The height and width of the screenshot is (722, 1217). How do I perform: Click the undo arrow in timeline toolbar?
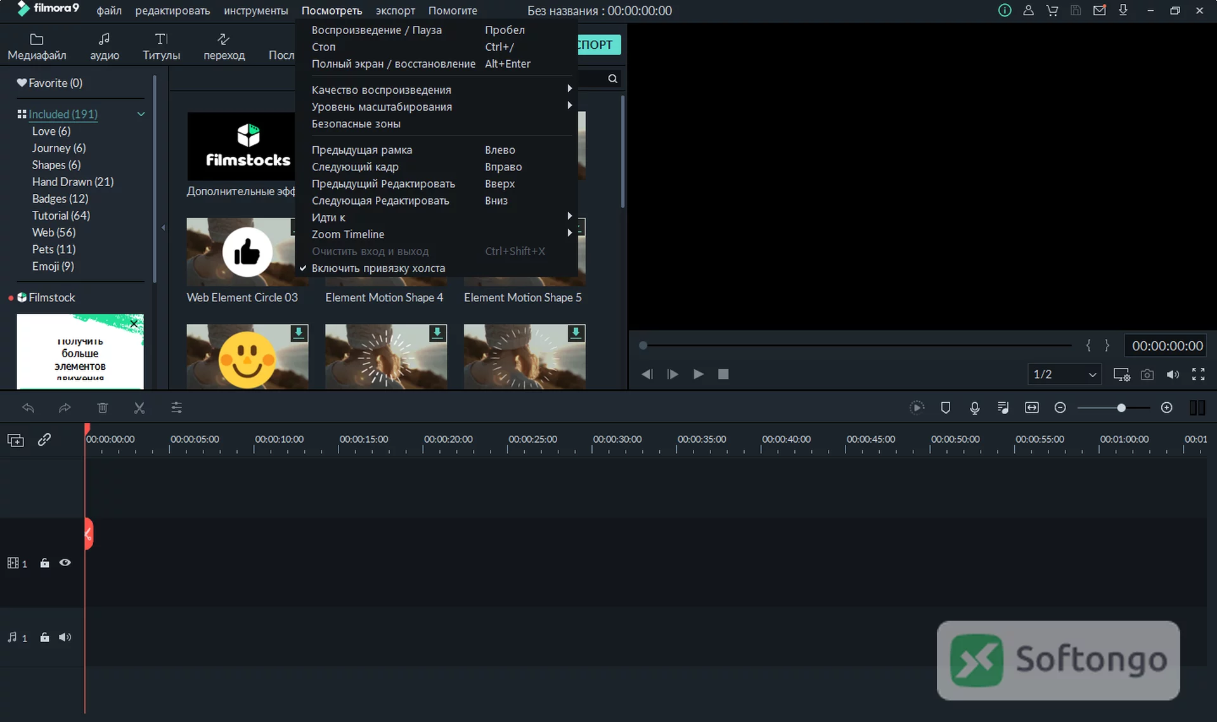[28, 408]
